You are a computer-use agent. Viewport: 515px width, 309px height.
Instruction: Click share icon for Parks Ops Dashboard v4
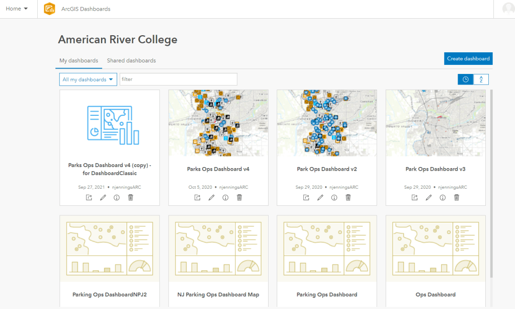coord(198,198)
